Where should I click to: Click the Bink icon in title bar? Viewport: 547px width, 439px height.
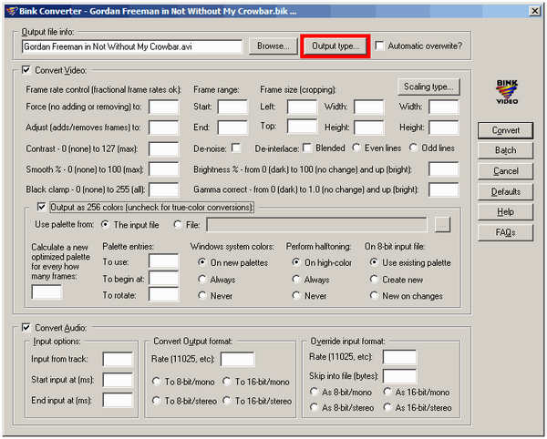(12, 11)
